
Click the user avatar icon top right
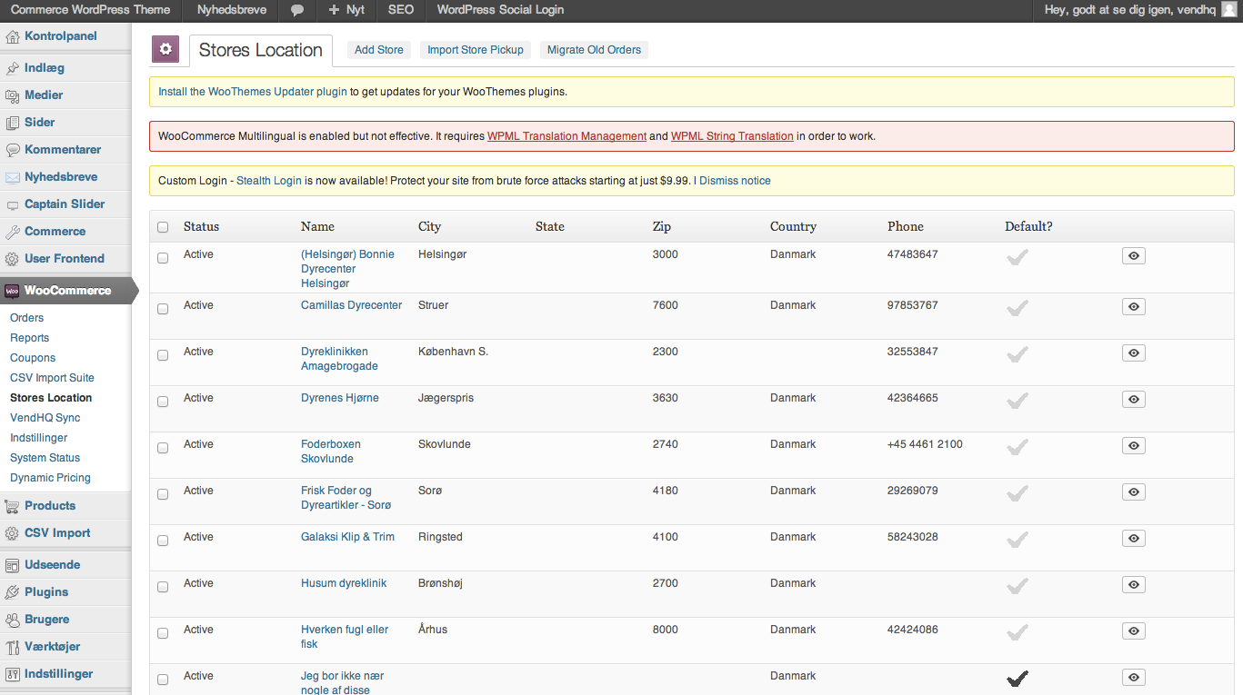pos(1228,10)
